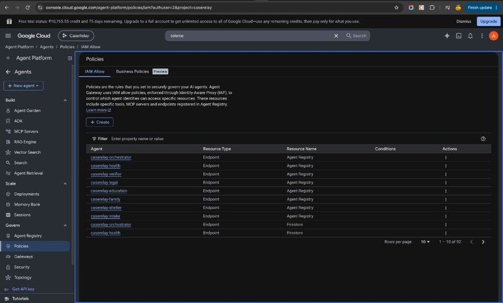Go back in the browser
The image size is (503, 303).
(x=7, y=7)
